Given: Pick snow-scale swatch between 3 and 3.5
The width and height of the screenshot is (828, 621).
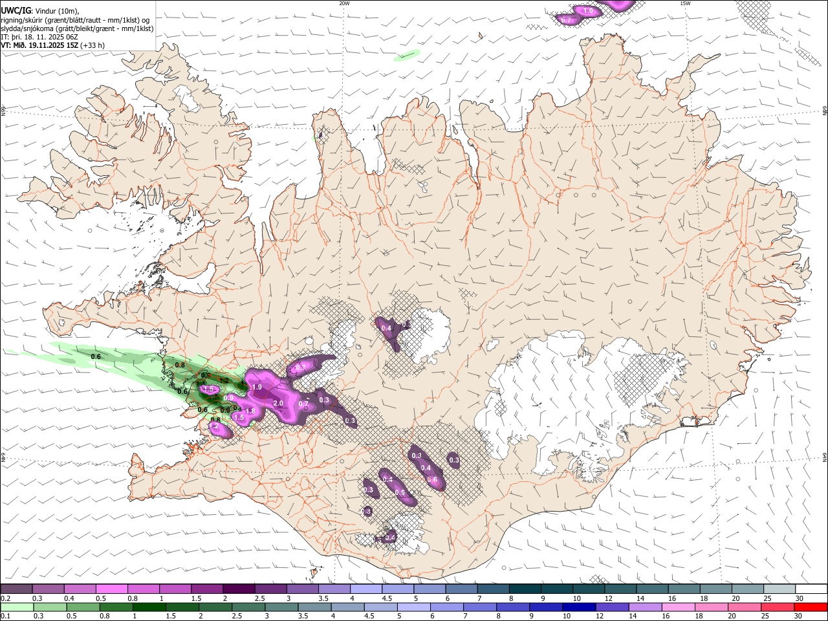Looking at the screenshot, I should pyautogui.click(x=302, y=589).
